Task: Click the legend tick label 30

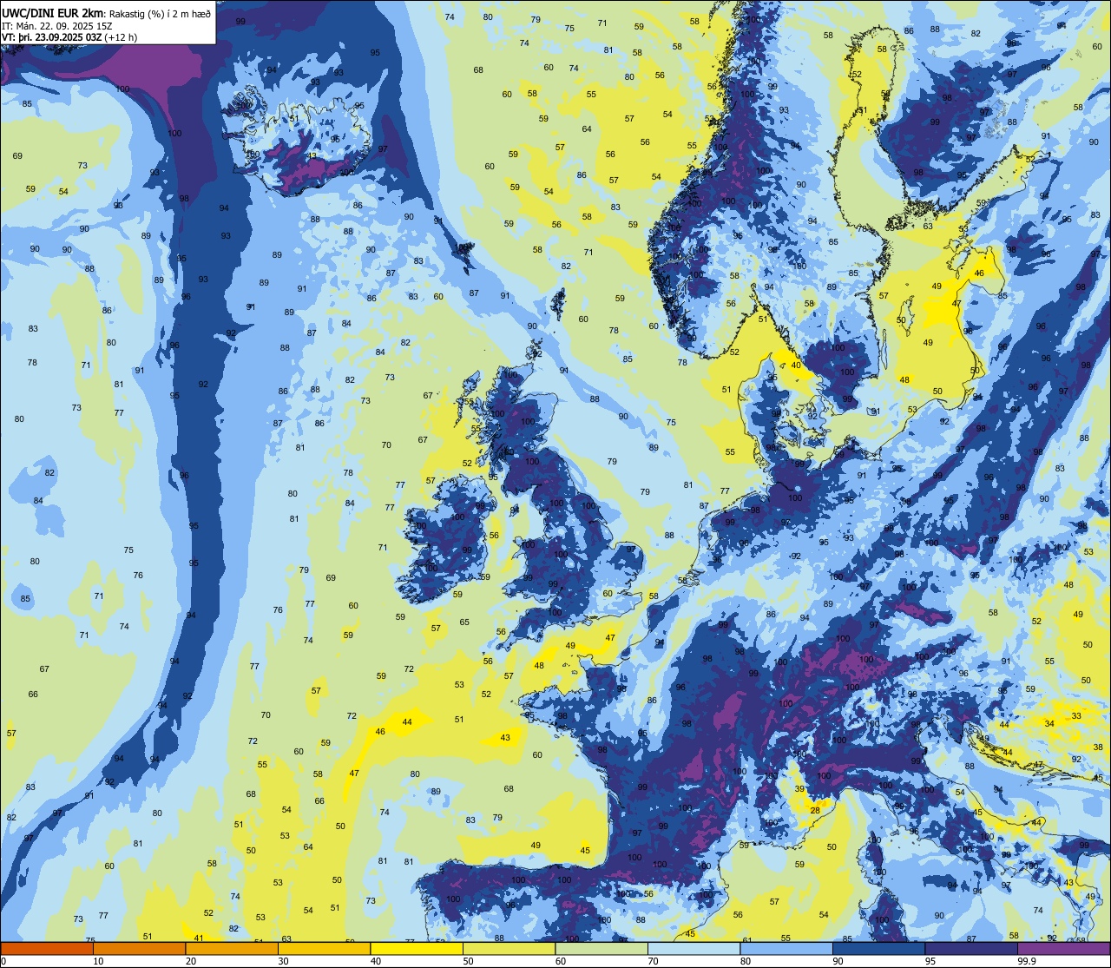Action: click(x=283, y=961)
